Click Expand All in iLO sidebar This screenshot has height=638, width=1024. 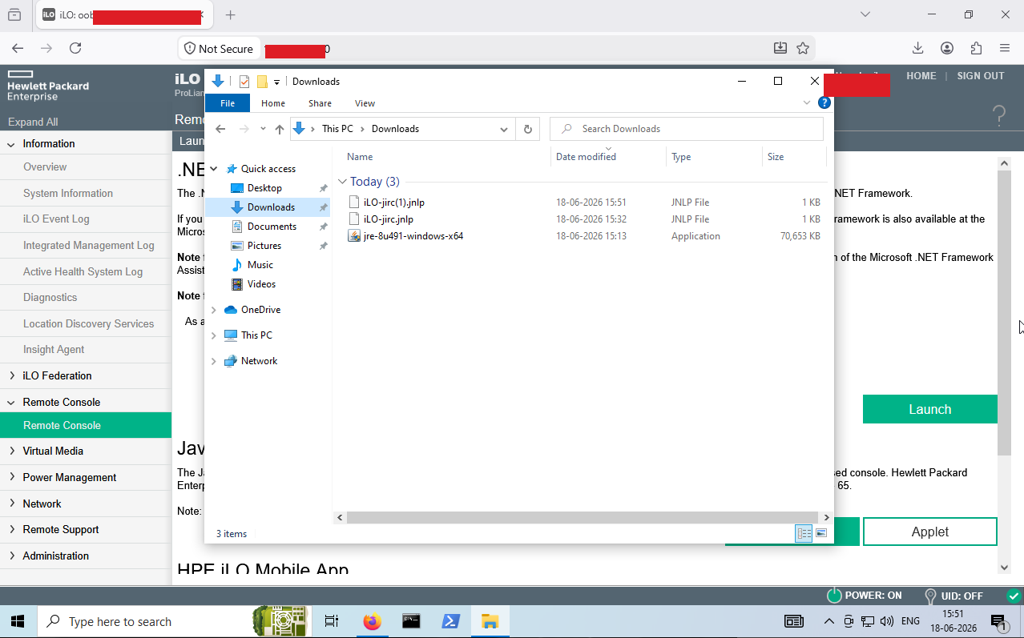point(33,122)
